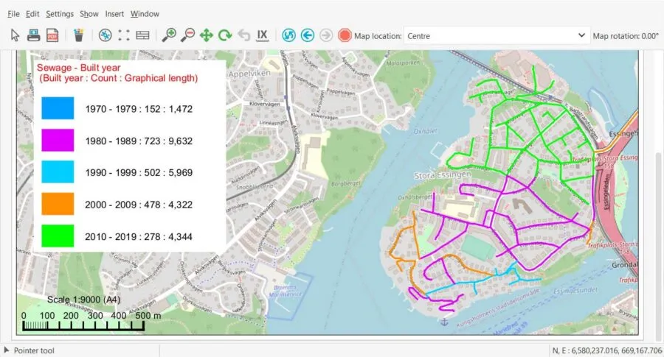Click the 'Äppelviken' map label
664x357 pixels.
tap(249, 74)
